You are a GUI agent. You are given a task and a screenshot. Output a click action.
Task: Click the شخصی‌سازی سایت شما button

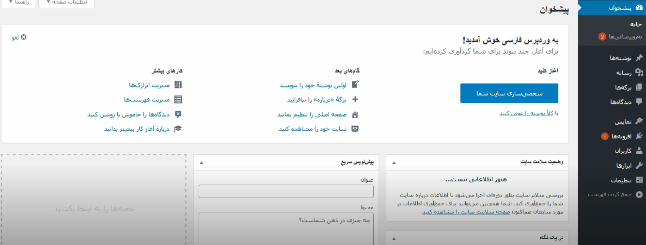point(509,93)
